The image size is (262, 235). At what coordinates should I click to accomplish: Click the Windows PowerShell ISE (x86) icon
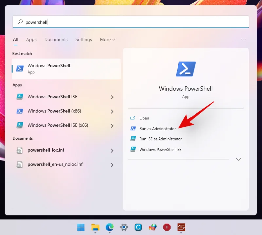pos(20,125)
